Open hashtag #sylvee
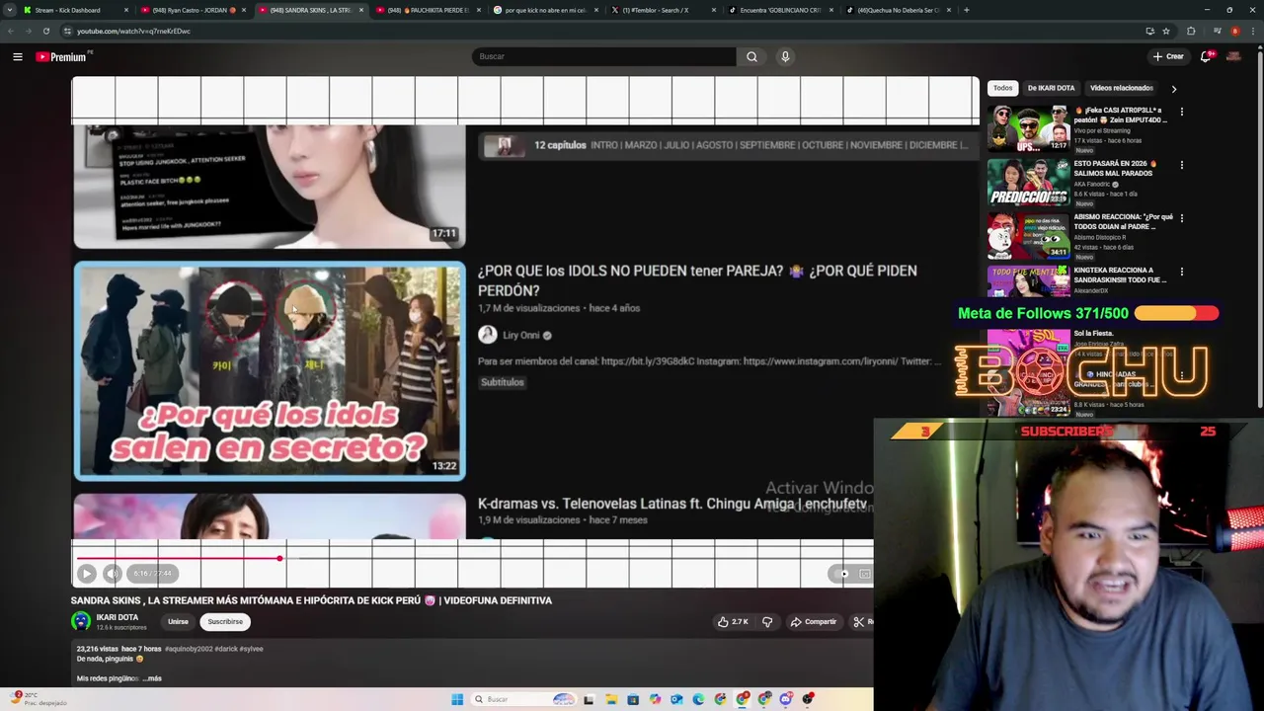This screenshot has height=711, width=1264. tap(252, 649)
